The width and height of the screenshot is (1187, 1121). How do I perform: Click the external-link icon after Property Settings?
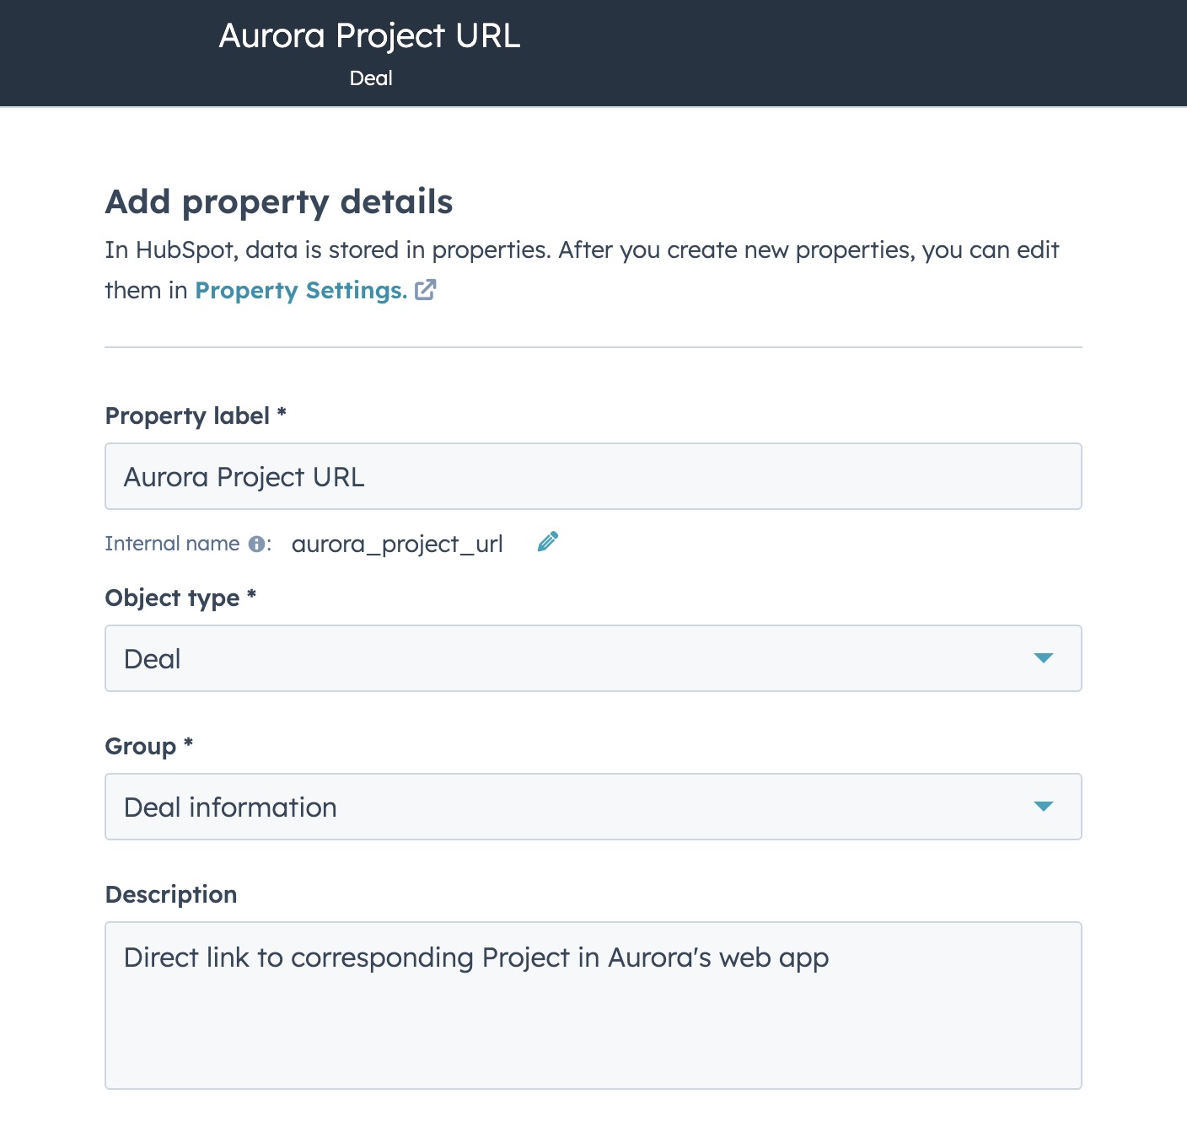coord(426,290)
